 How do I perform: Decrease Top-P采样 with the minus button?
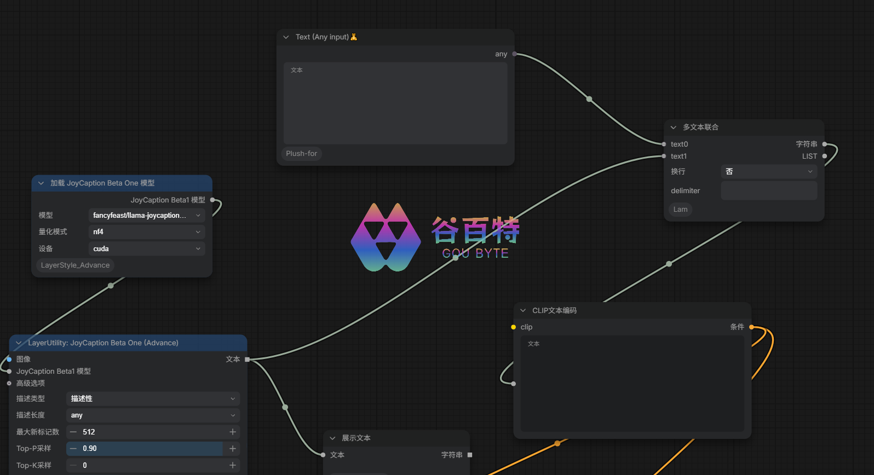tap(73, 449)
